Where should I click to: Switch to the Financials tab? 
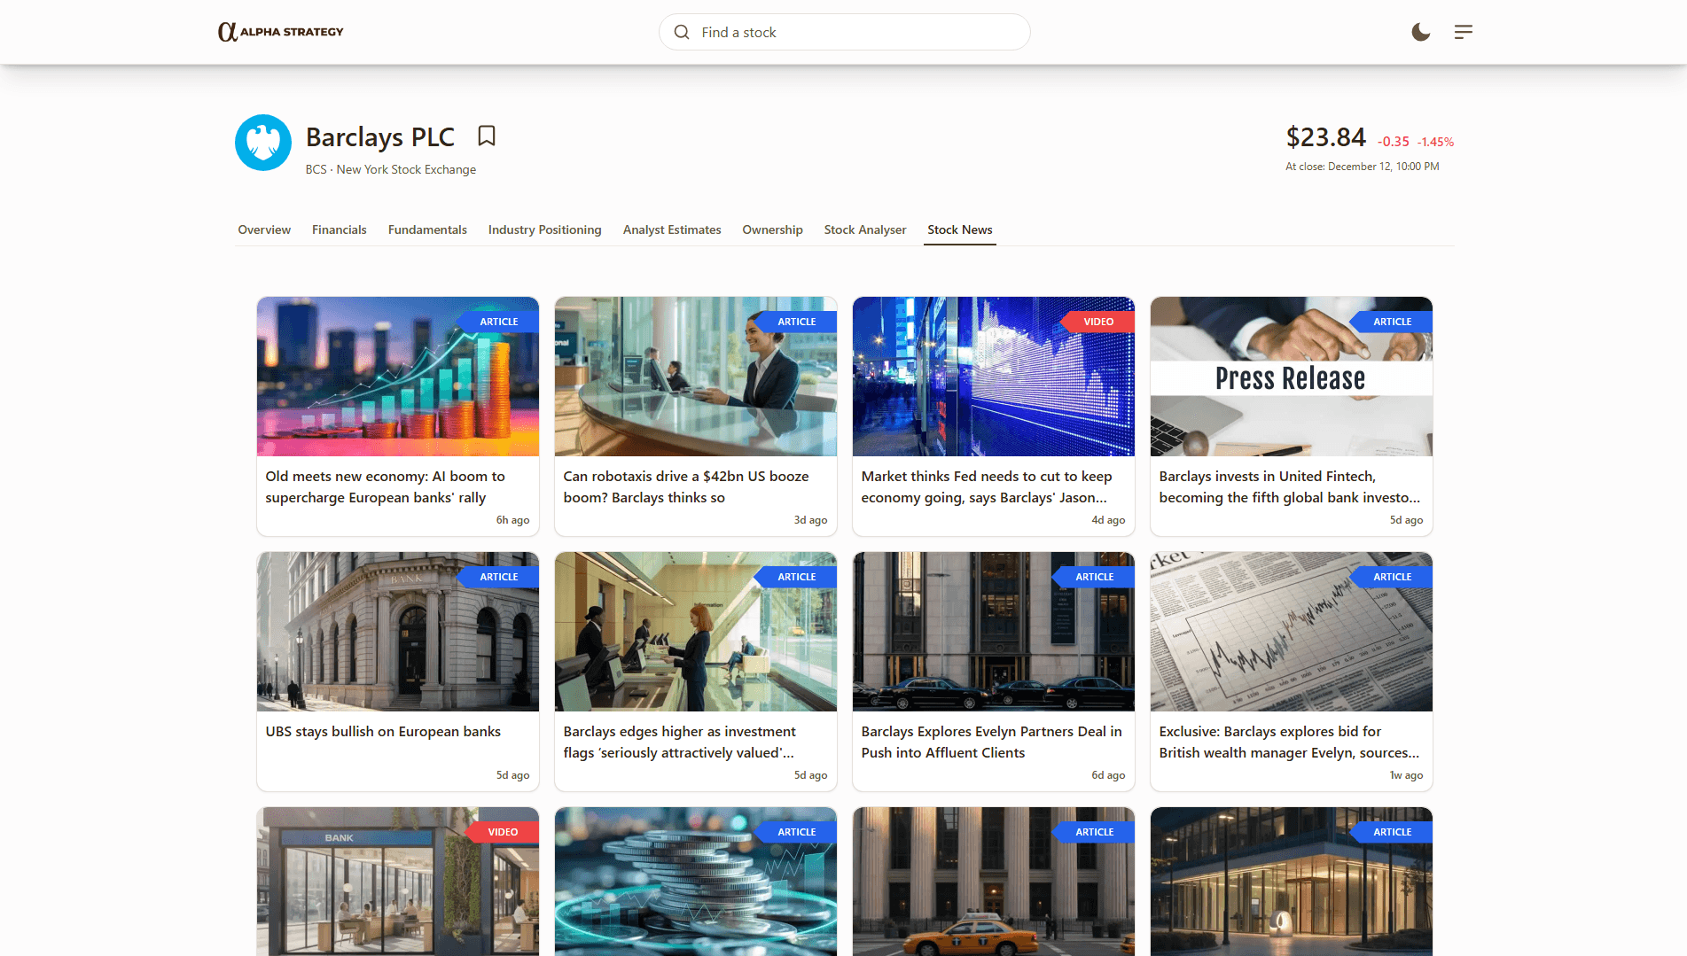tap(339, 229)
